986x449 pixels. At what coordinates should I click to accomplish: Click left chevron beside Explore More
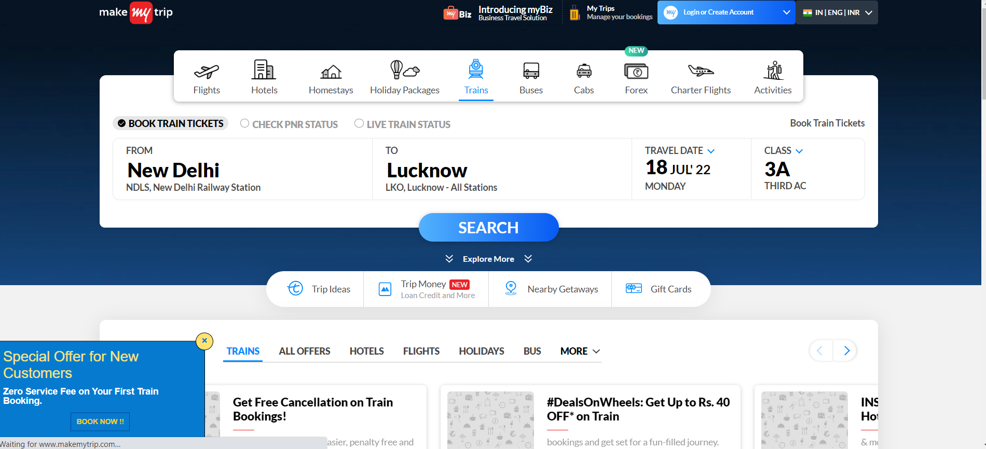449,259
